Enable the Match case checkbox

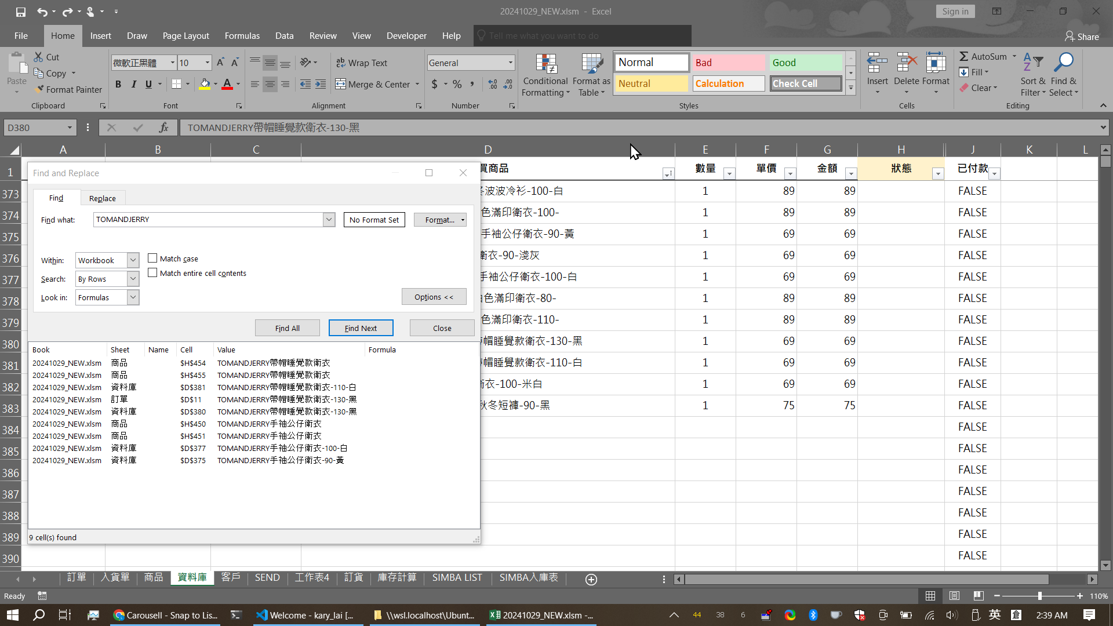tap(153, 259)
